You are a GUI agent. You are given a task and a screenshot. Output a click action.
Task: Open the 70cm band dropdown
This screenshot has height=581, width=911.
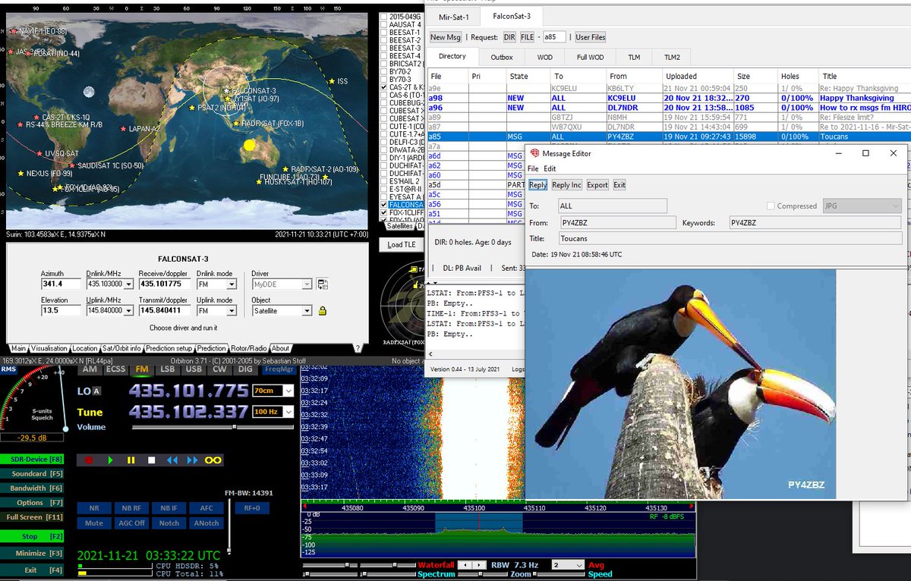288,391
